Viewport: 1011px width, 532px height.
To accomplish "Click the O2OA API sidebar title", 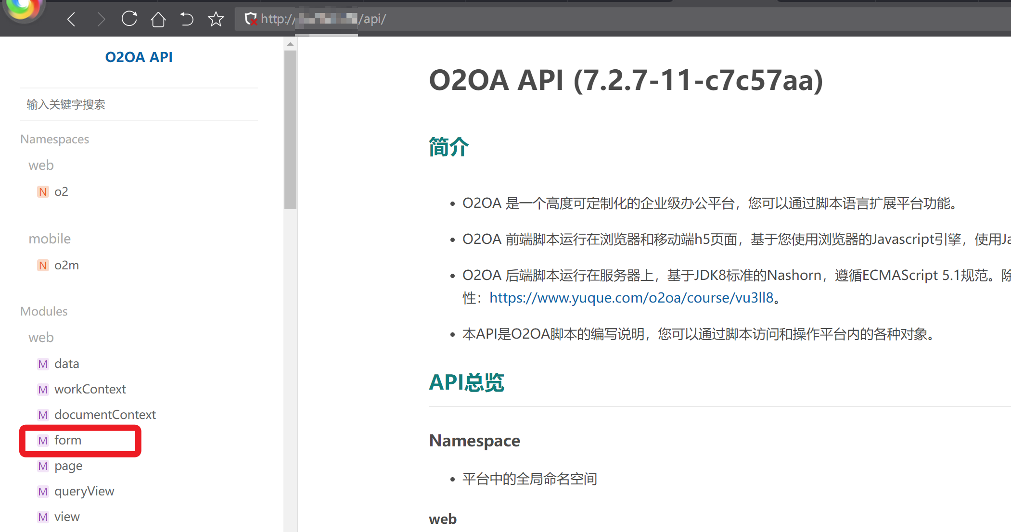I will 139,57.
